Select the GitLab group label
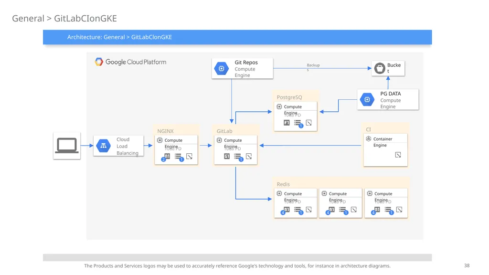The image size is (489, 275). 224,131
